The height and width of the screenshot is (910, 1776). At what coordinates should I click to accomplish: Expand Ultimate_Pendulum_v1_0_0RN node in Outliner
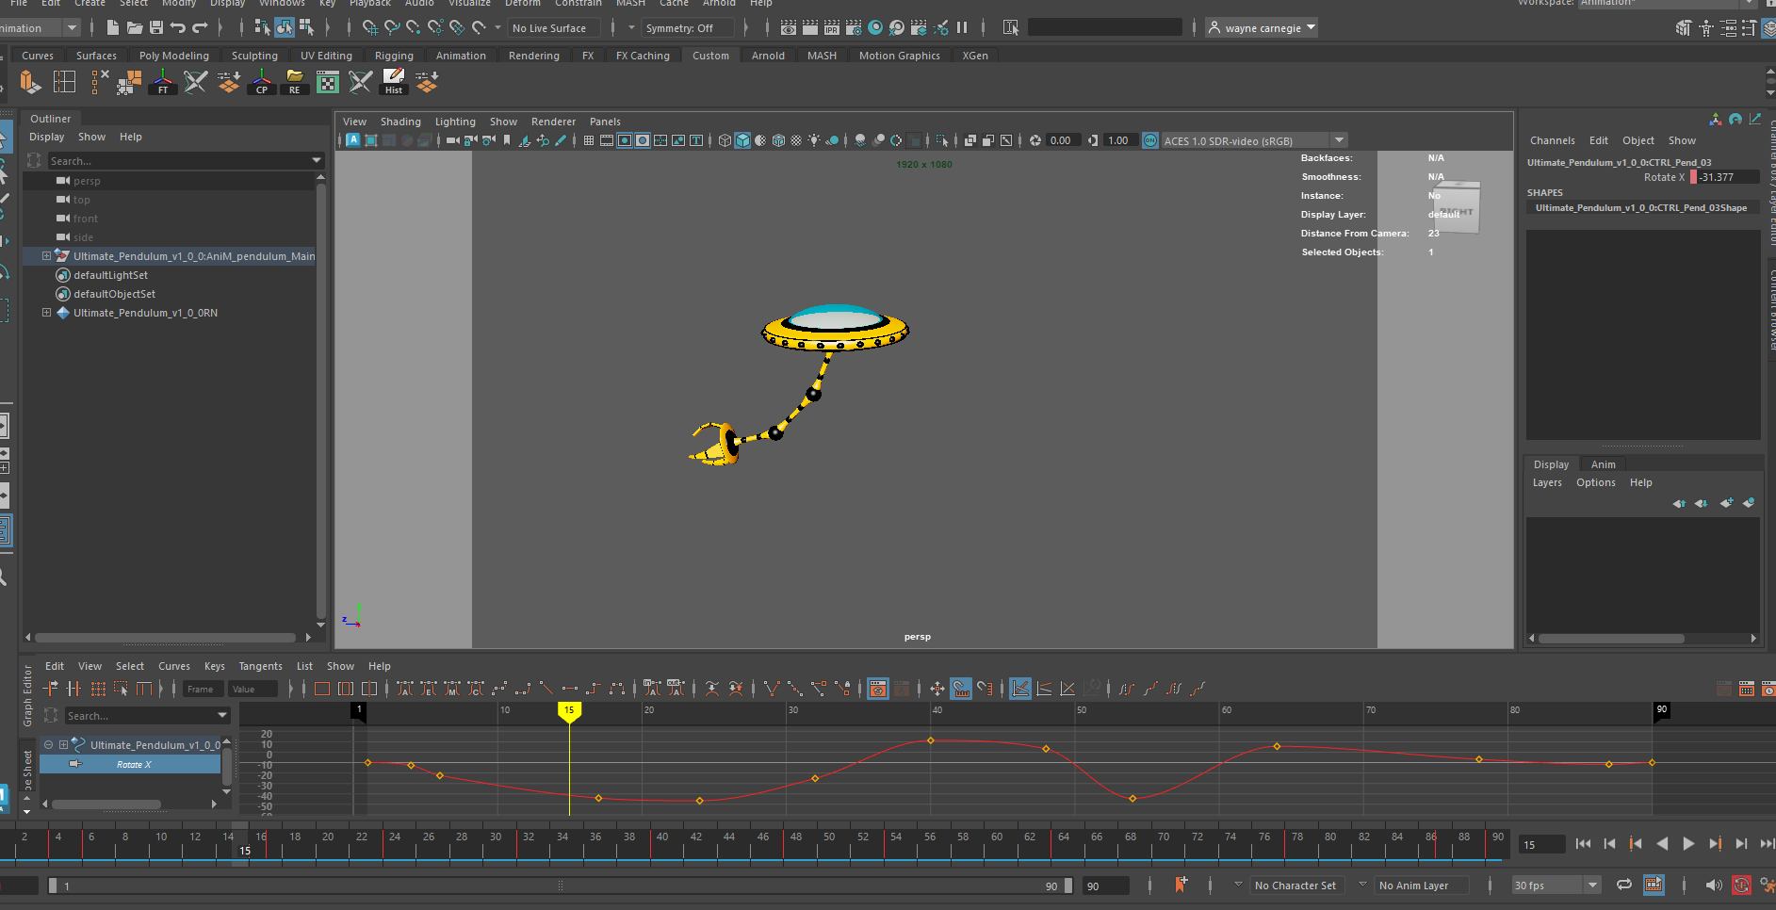(46, 313)
